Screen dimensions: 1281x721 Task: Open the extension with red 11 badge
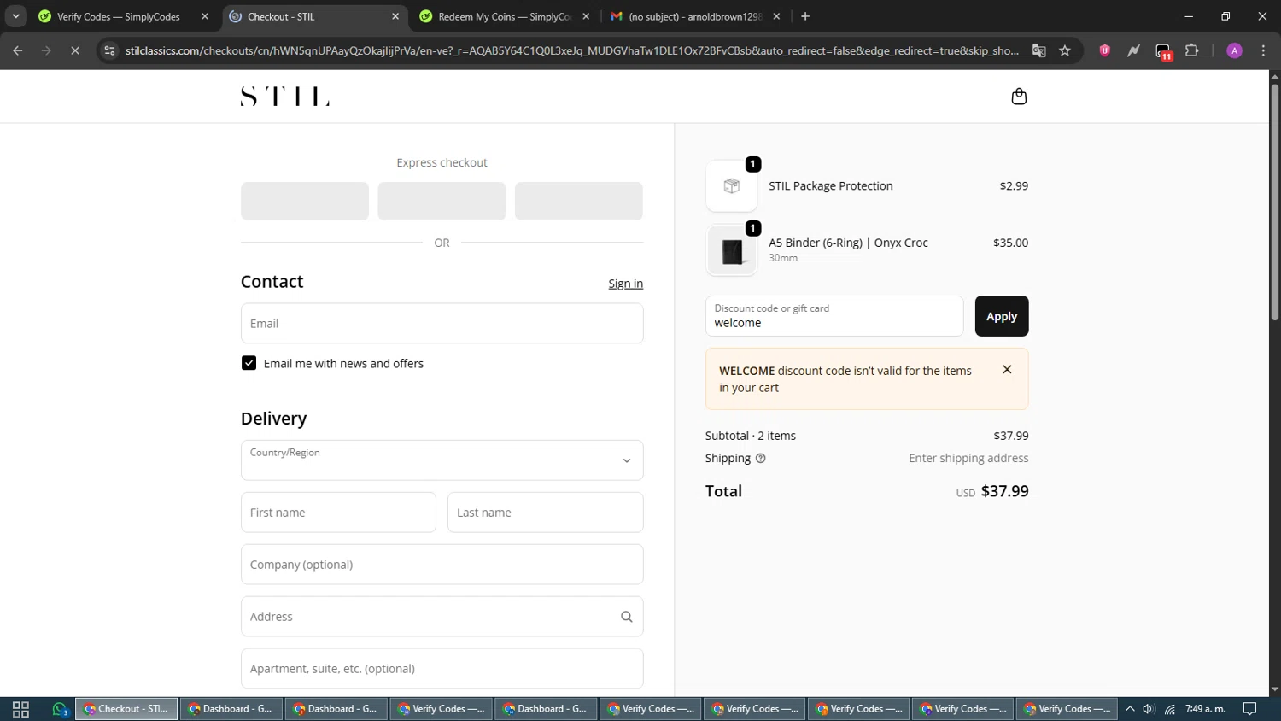coord(1163,51)
